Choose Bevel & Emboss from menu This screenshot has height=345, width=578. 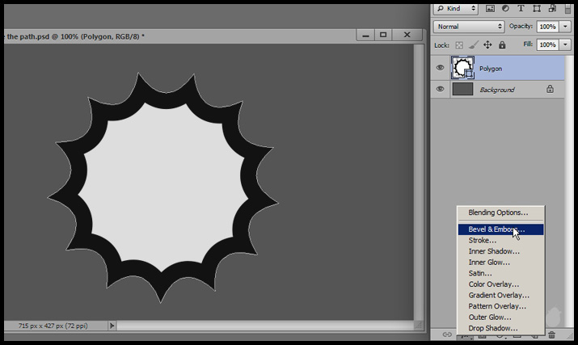[496, 229]
